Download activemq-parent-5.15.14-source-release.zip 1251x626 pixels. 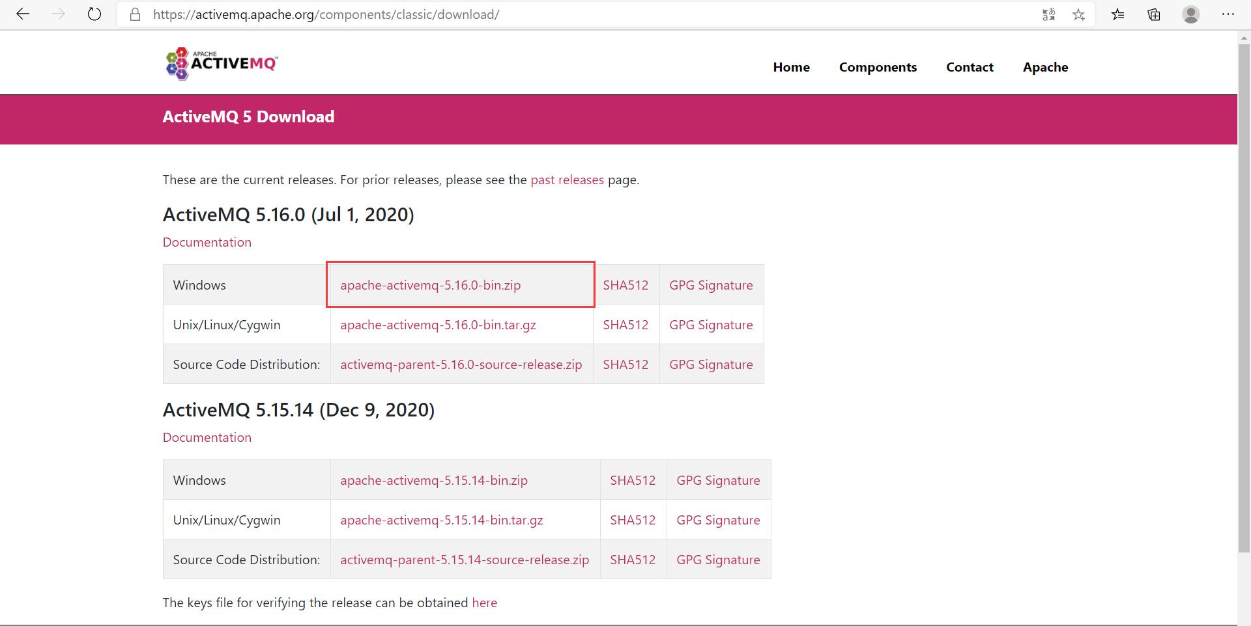pos(465,560)
